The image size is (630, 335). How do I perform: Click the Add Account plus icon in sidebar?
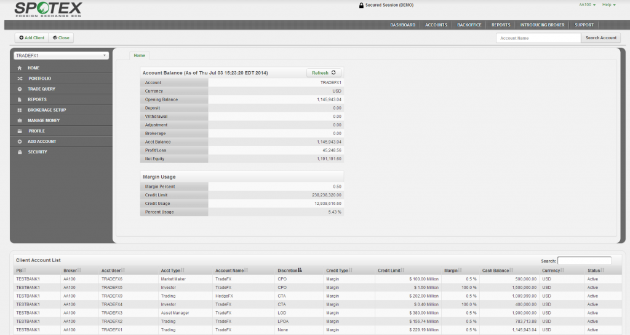tap(20, 142)
